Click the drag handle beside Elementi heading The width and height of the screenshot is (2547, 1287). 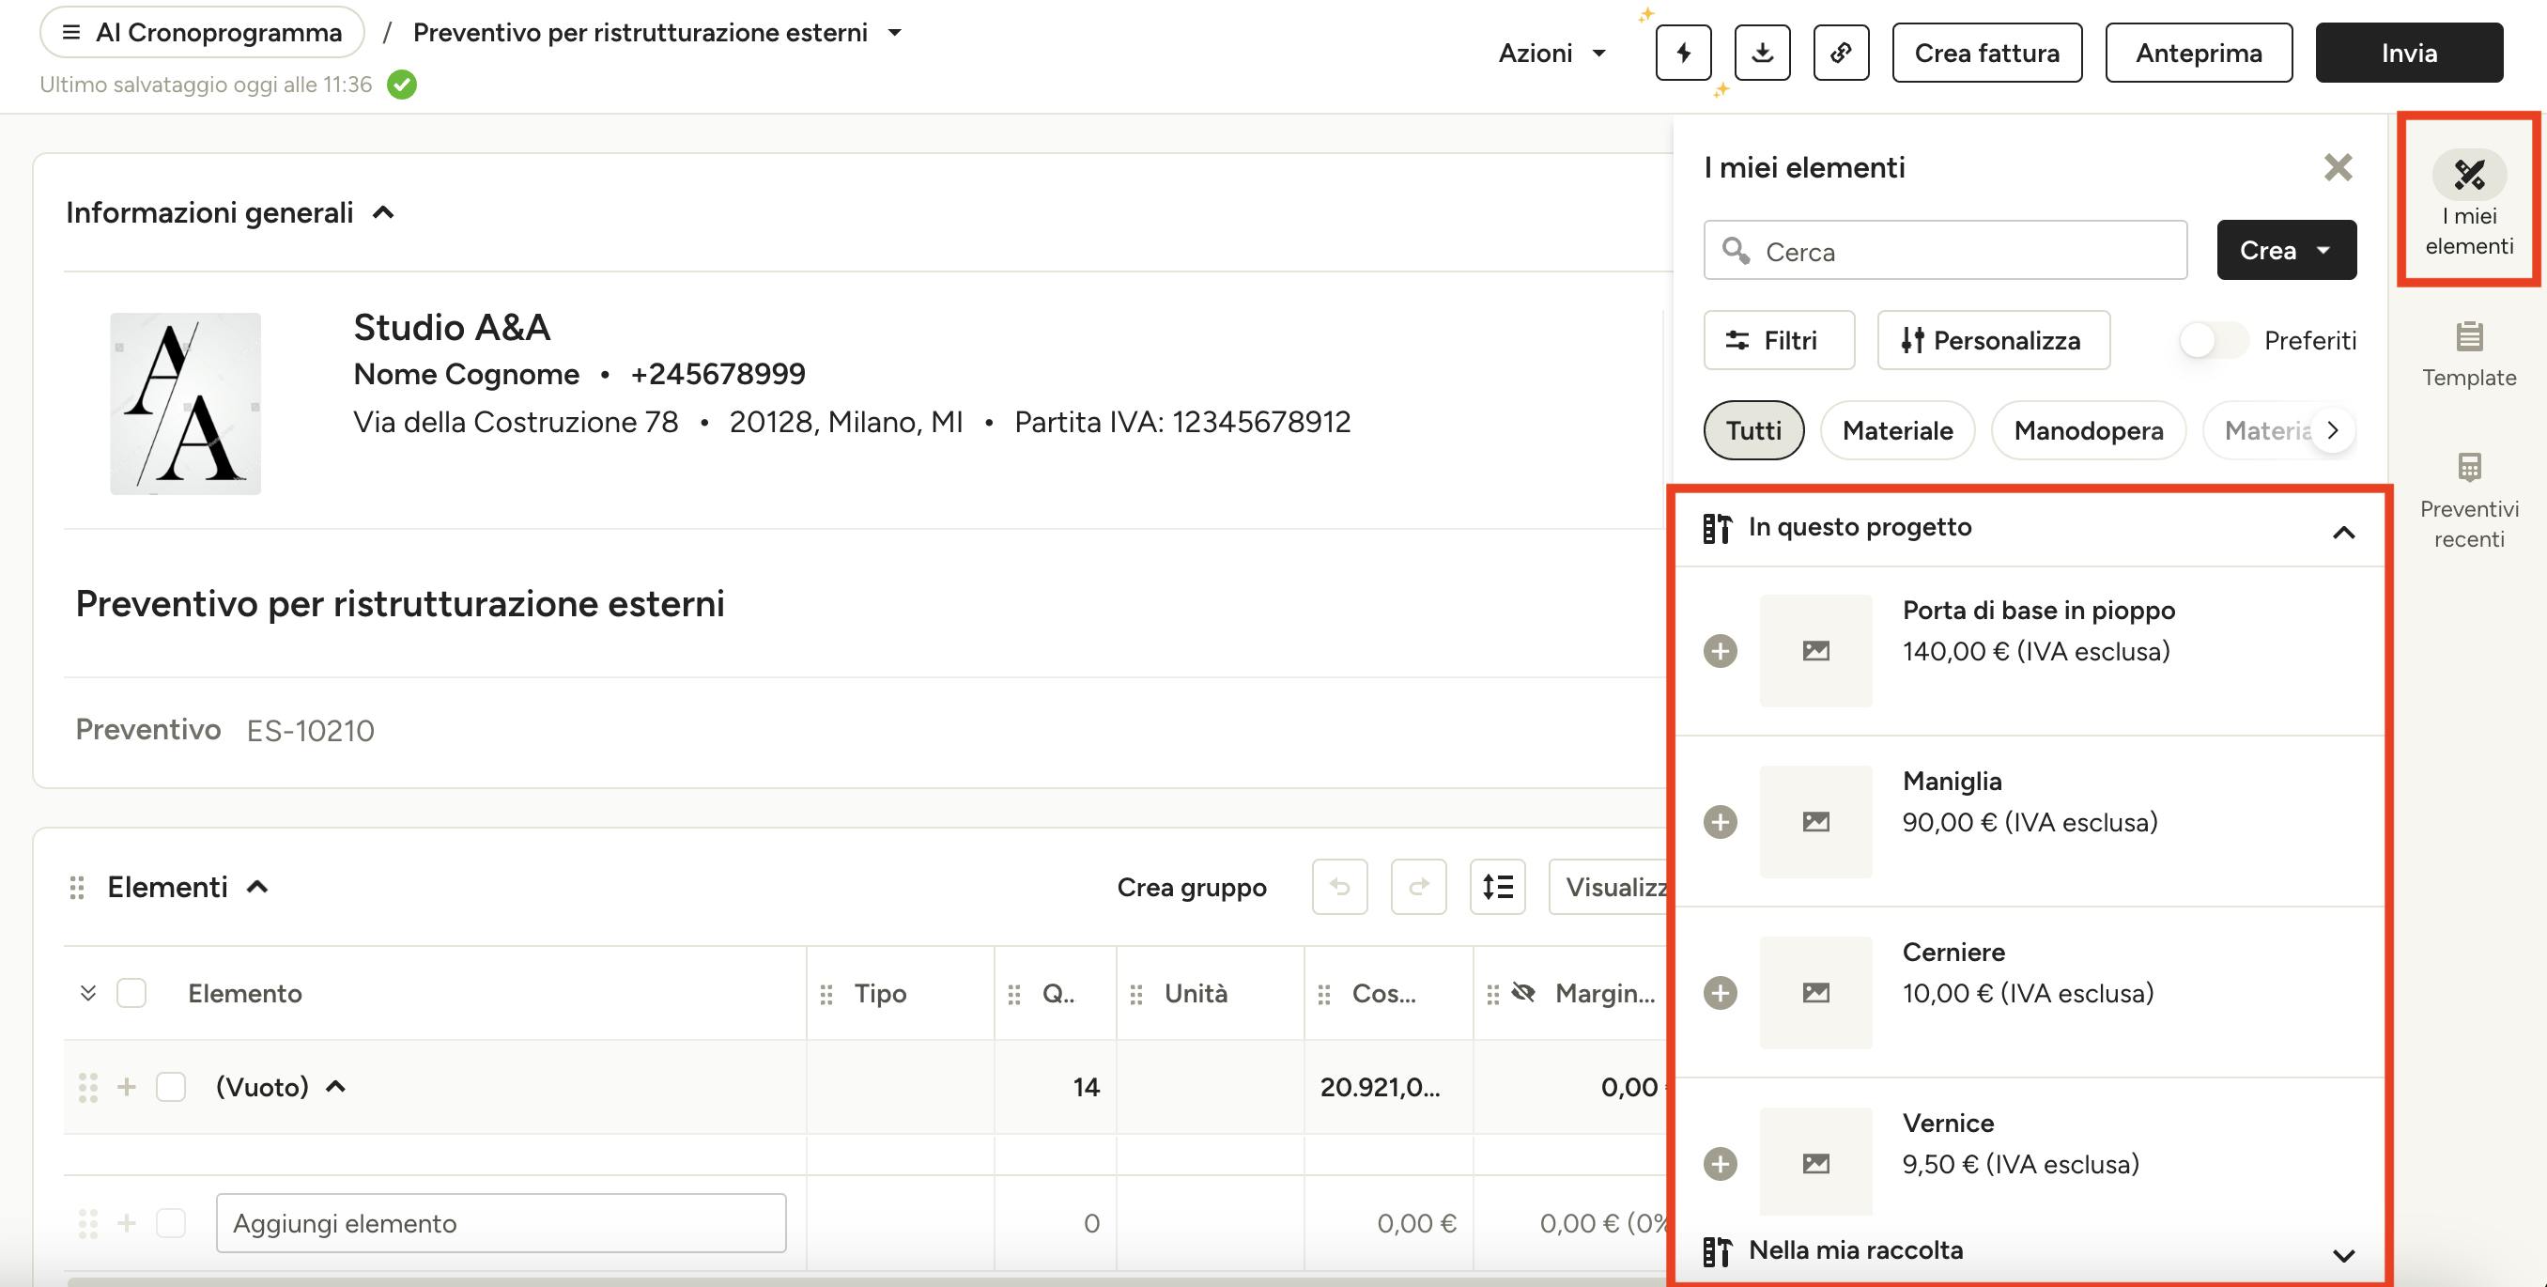77,888
